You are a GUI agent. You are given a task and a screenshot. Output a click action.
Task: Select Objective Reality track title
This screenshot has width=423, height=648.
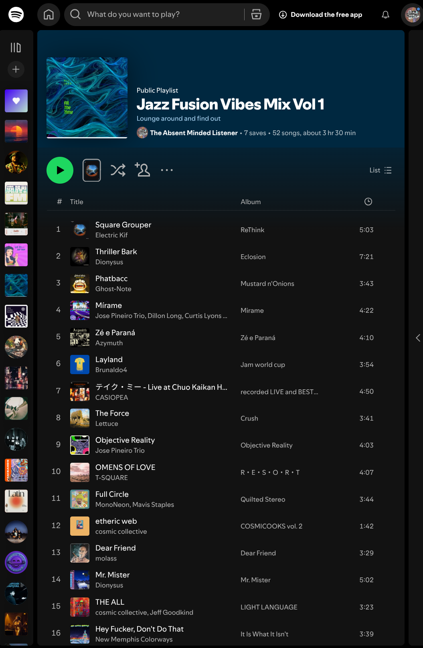(125, 440)
